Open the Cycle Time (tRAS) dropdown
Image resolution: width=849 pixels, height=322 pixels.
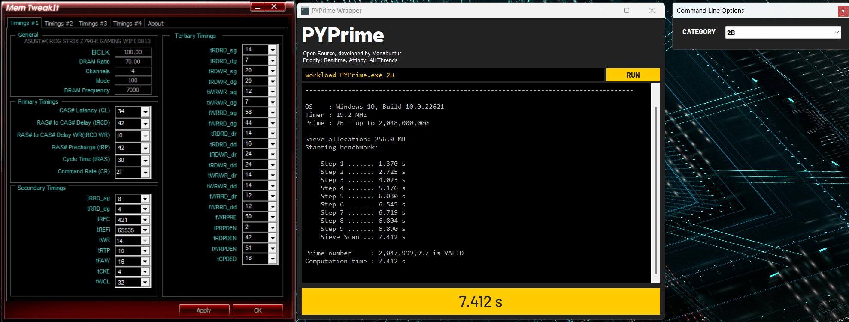pos(146,161)
